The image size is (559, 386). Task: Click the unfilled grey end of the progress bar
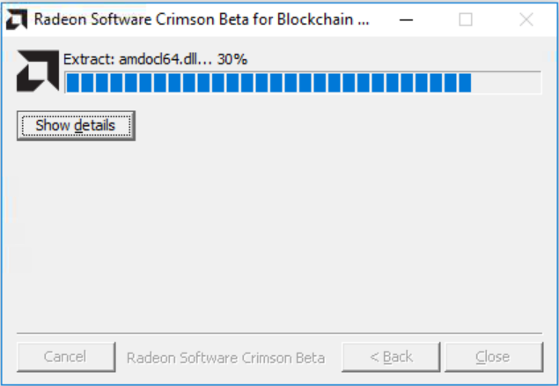tap(506, 83)
